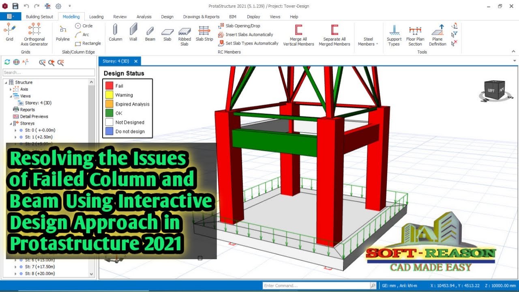Select the Polyline edge tool
Viewport: 519px width, 292px height.
[63, 33]
